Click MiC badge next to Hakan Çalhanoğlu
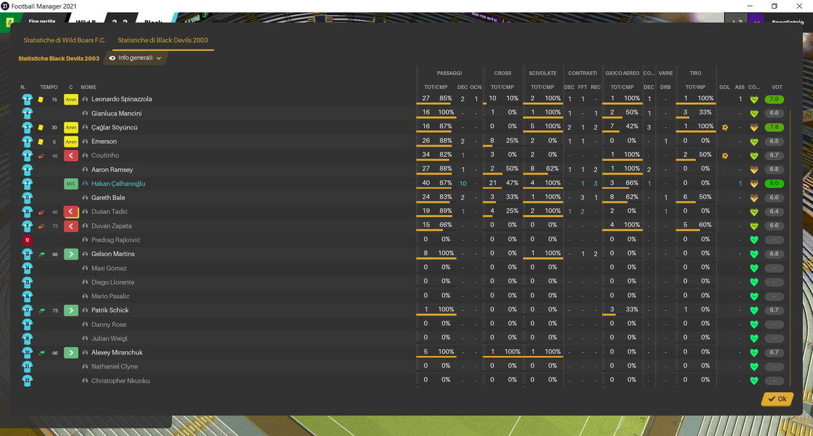This screenshot has width=813, height=436. pos(71,184)
